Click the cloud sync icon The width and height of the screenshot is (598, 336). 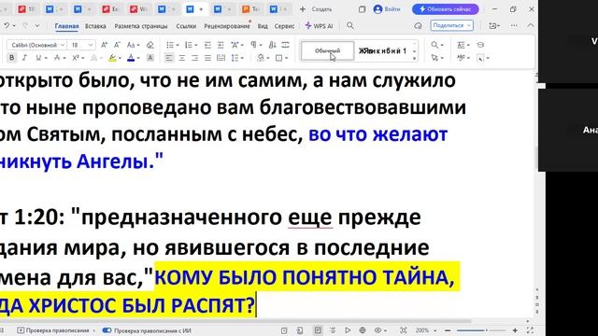[418, 25]
